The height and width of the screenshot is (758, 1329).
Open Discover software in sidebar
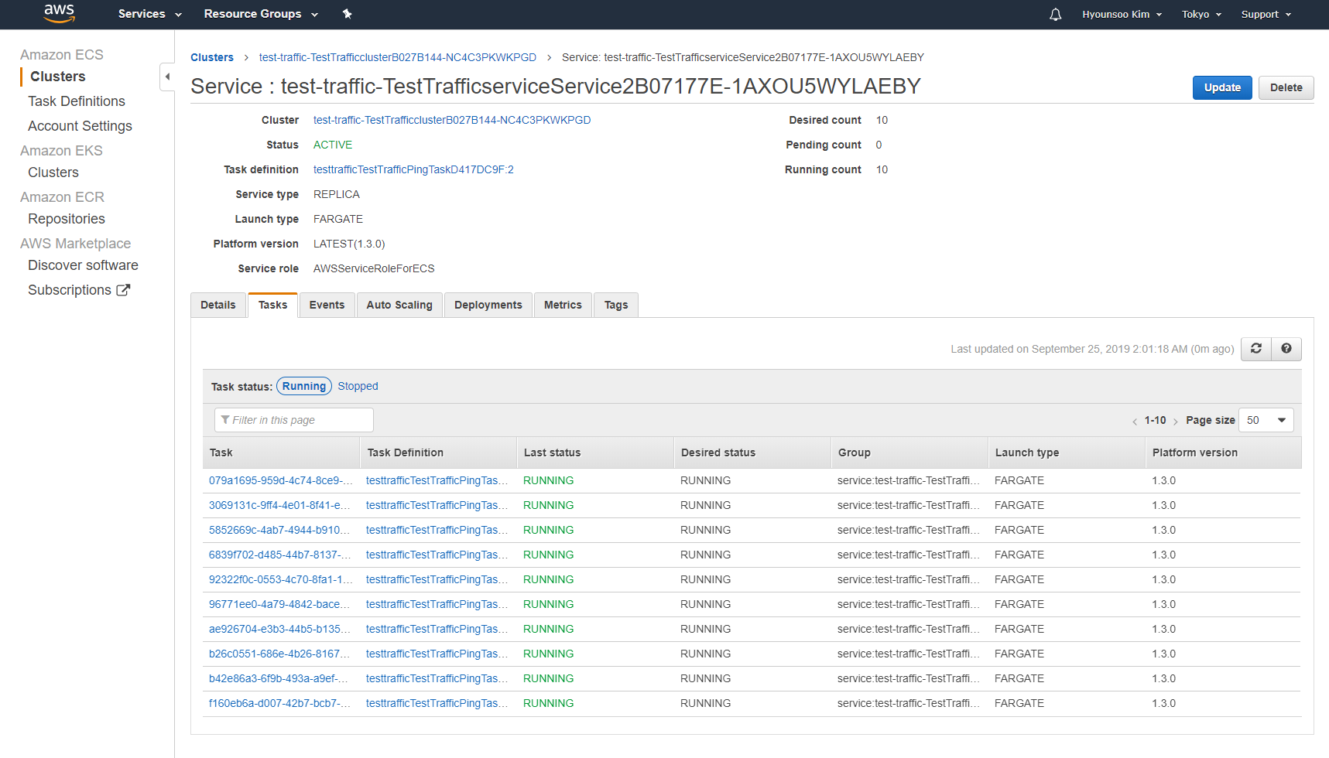[83, 265]
